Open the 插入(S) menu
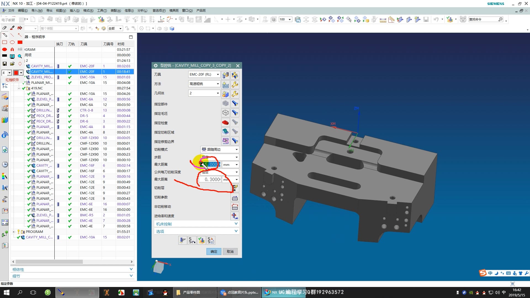Screen dimensions: 530x298 click(x=75, y=10)
